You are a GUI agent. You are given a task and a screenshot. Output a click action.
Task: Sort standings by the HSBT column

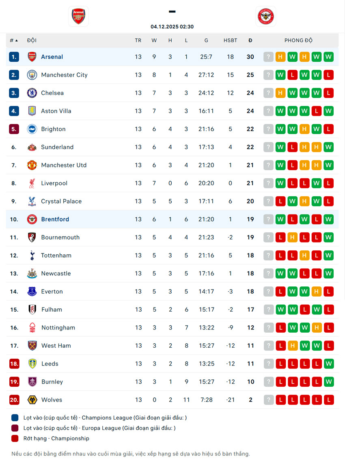(230, 40)
